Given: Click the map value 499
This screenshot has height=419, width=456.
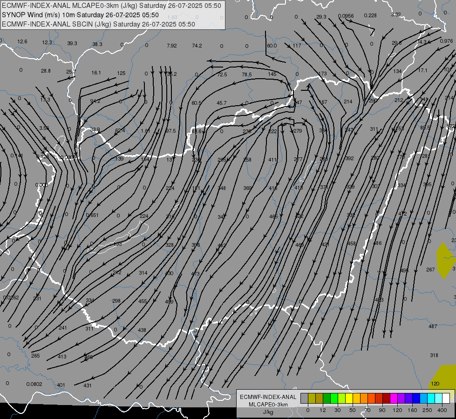Looking at the screenshot, I should pyautogui.click(x=169, y=302).
